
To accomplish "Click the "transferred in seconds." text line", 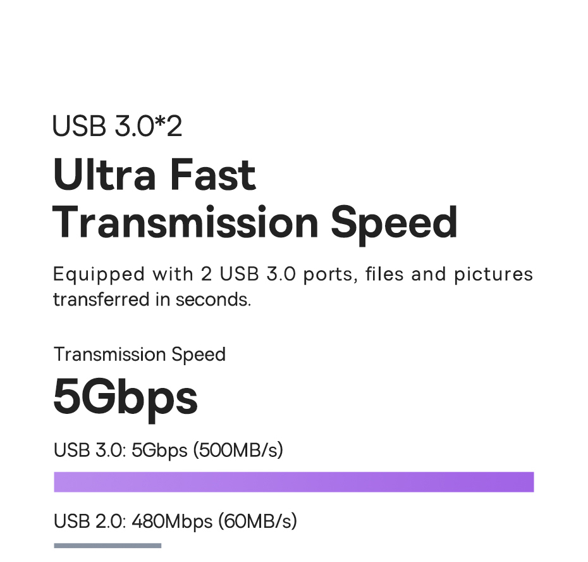I will tap(152, 299).
